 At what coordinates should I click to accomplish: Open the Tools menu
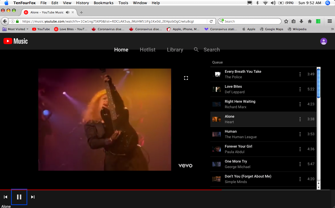click(x=123, y=3)
